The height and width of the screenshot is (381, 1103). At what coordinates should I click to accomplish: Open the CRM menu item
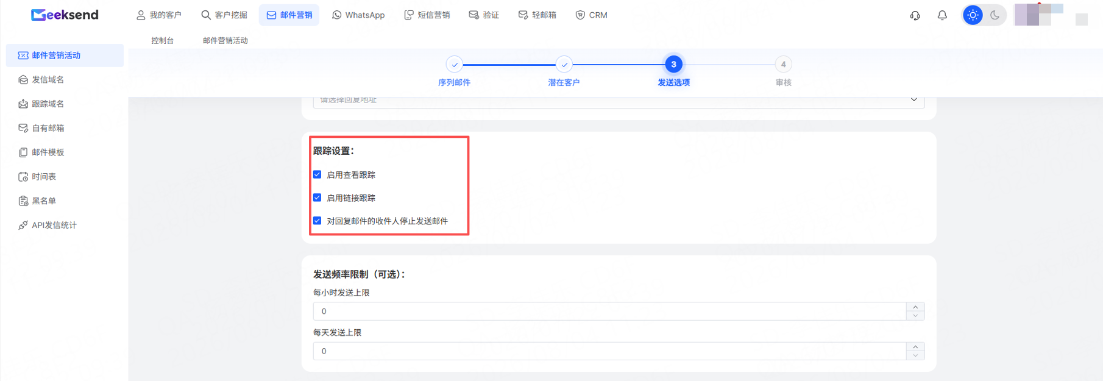tap(591, 15)
